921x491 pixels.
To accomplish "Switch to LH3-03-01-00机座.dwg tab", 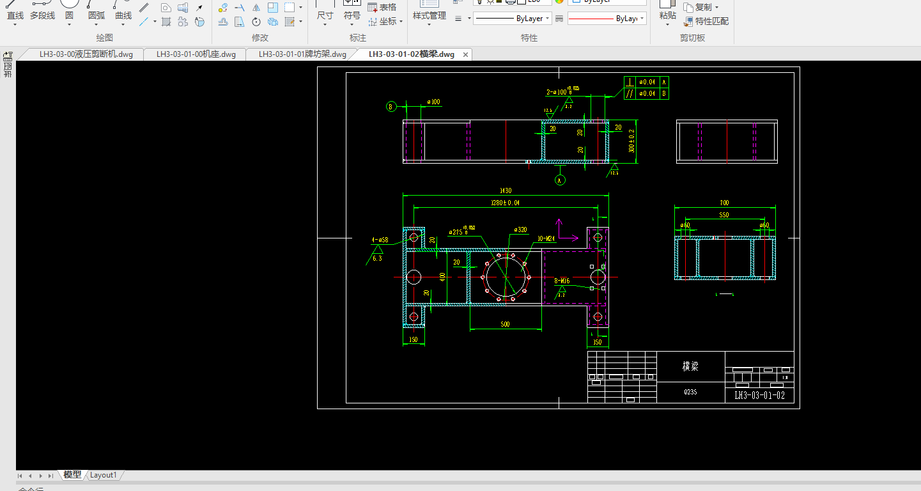I will click(x=196, y=54).
